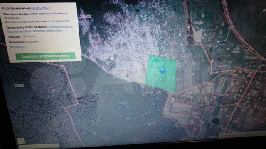Click the second line of address link

pyautogui.click(x=34, y=31)
